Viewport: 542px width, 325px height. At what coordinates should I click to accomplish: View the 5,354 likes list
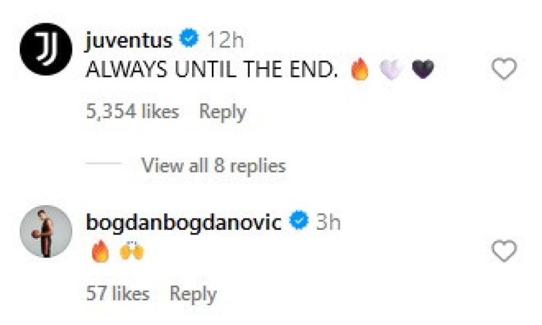[x=132, y=112]
